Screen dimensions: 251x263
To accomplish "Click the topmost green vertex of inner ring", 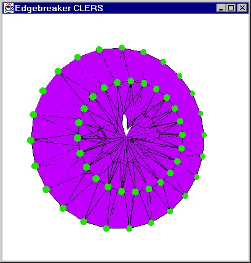I will click(131, 81).
